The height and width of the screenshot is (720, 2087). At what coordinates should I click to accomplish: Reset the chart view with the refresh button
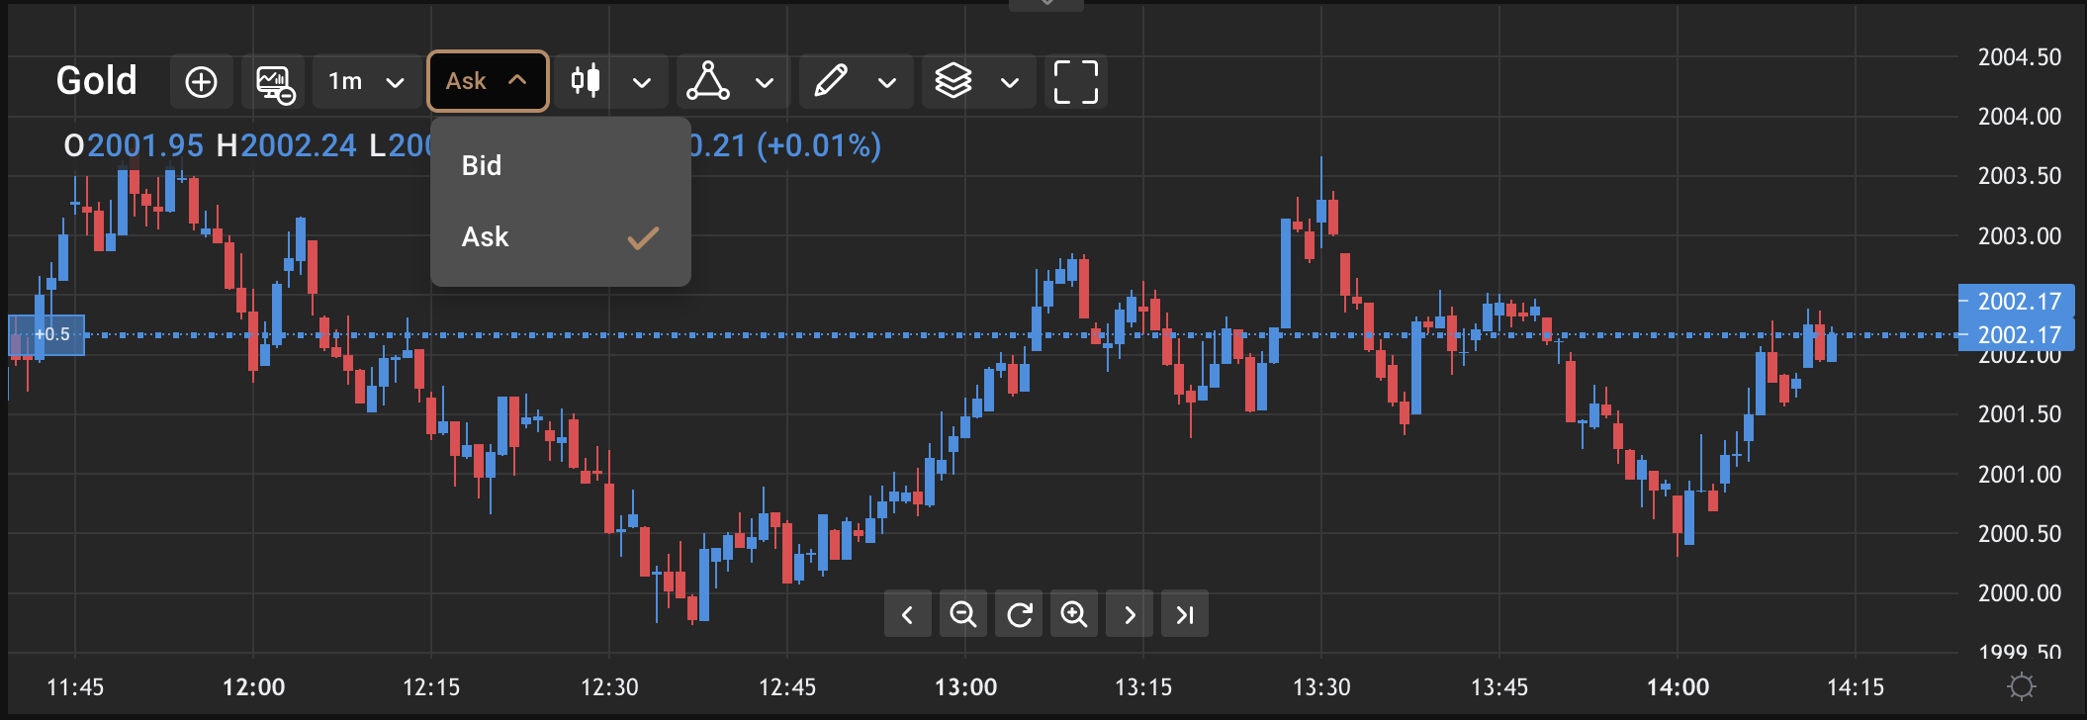pos(1019,615)
